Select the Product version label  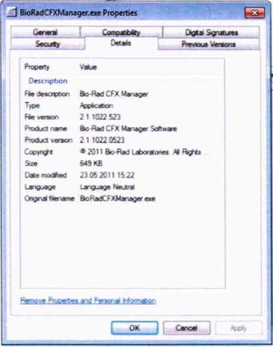pyautogui.click(x=48, y=140)
